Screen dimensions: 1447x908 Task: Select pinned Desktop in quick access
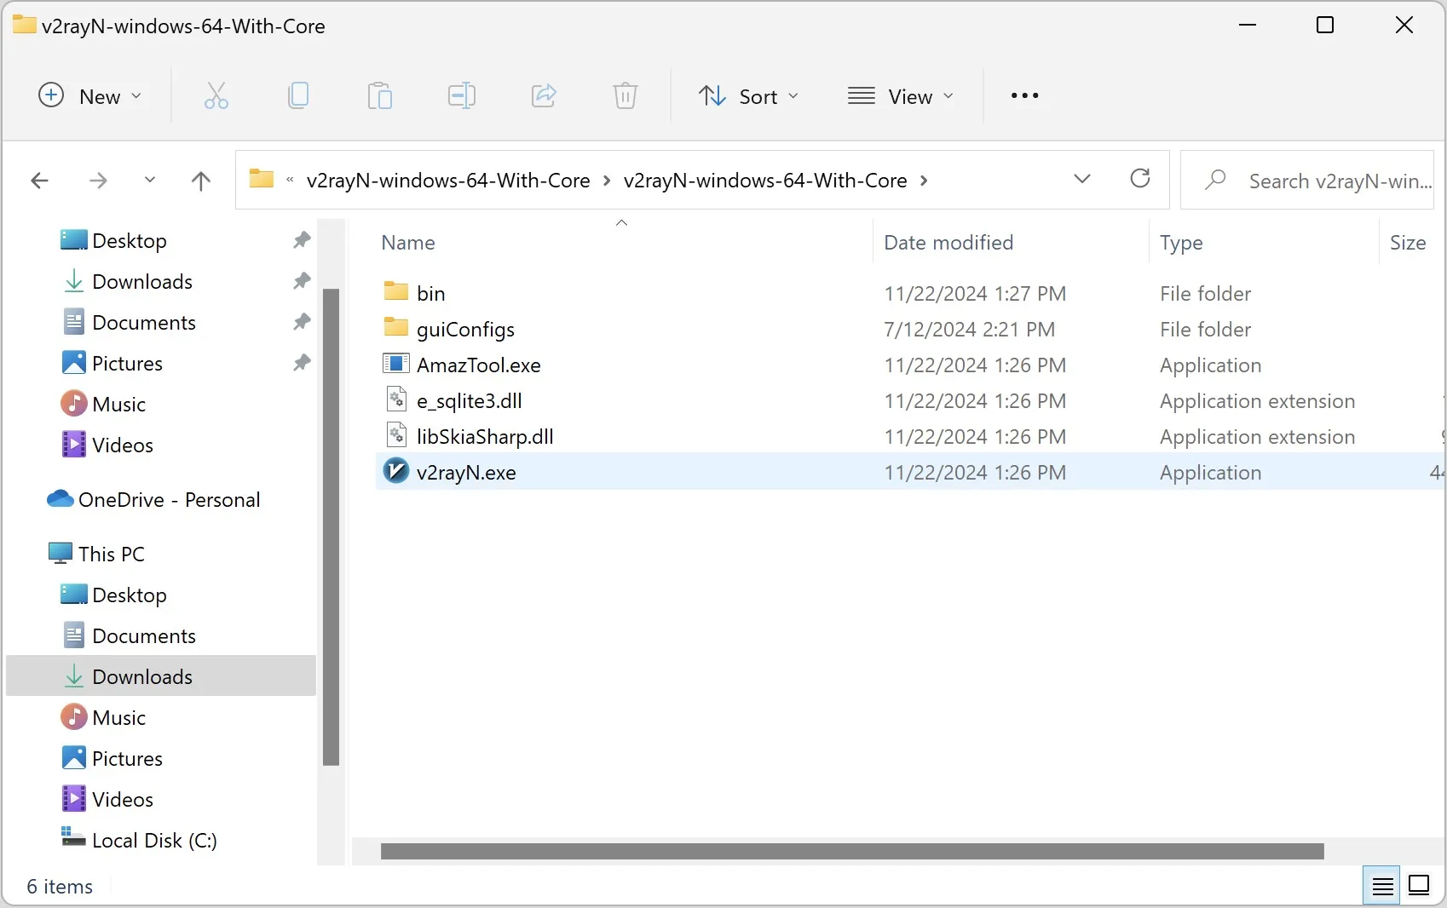[130, 240]
